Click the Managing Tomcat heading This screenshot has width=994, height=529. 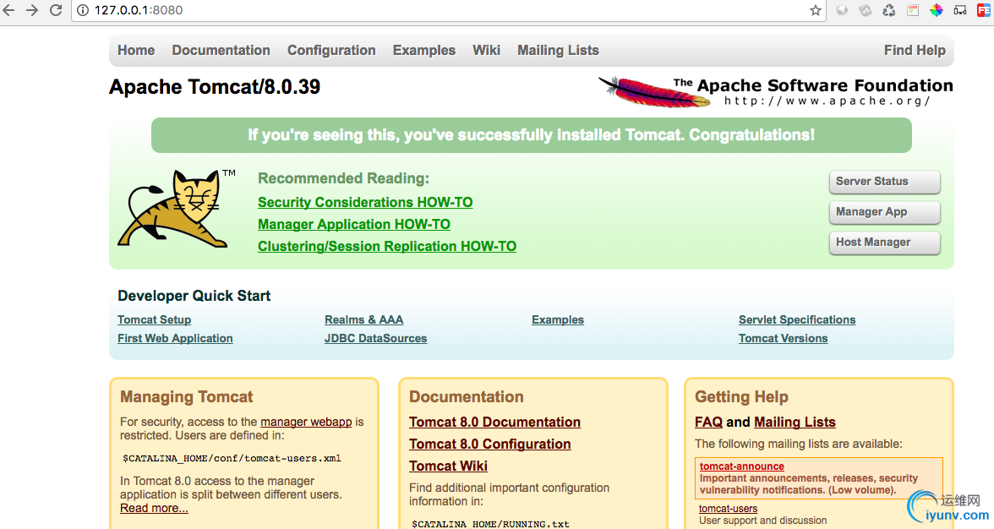pos(186,396)
